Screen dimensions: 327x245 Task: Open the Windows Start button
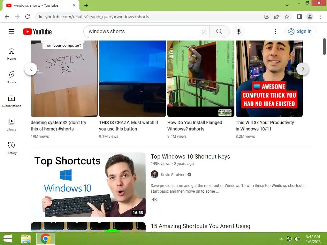(8, 239)
